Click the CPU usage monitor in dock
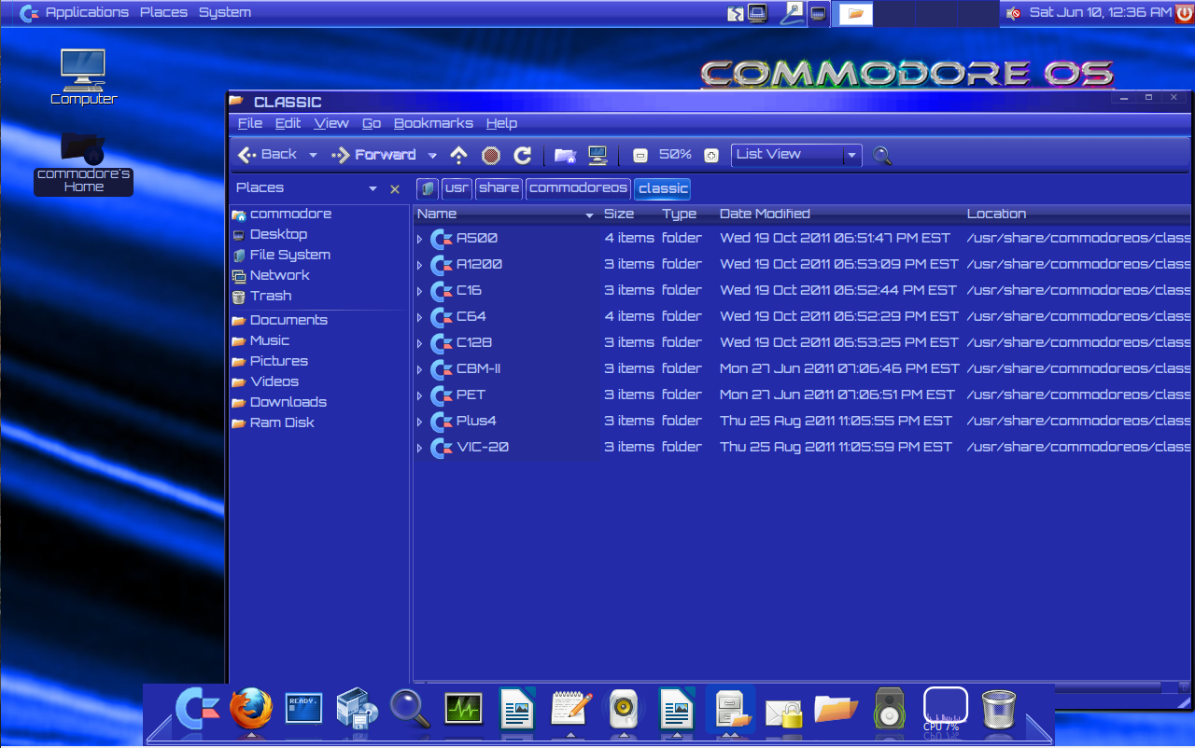1195x748 pixels. pos(945,709)
